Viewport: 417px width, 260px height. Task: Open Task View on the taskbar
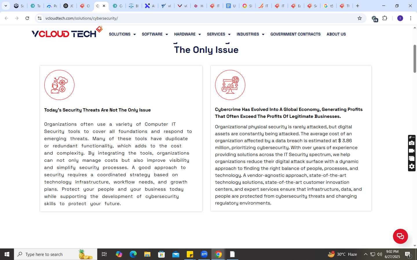104,254
